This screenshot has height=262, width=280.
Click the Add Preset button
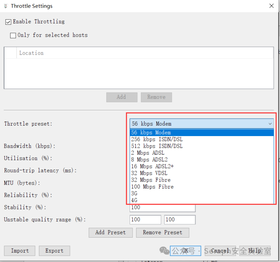tap(111, 233)
